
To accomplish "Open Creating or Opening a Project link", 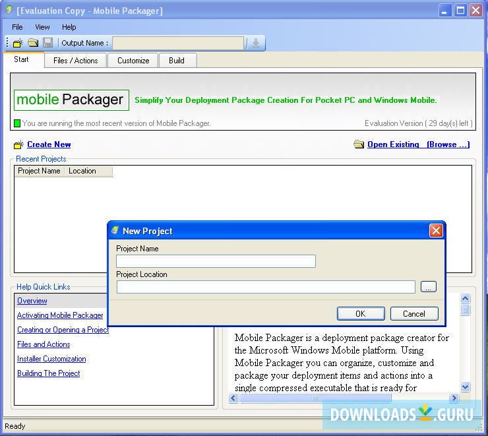I will (x=63, y=330).
